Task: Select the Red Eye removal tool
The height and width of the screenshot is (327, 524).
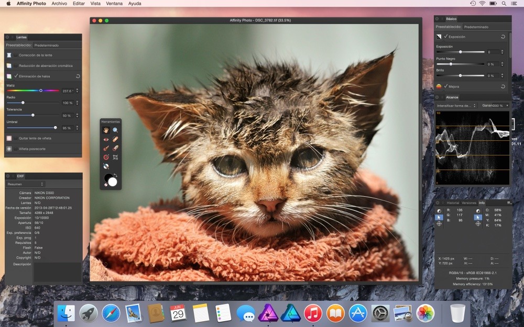Action: point(106,140)
